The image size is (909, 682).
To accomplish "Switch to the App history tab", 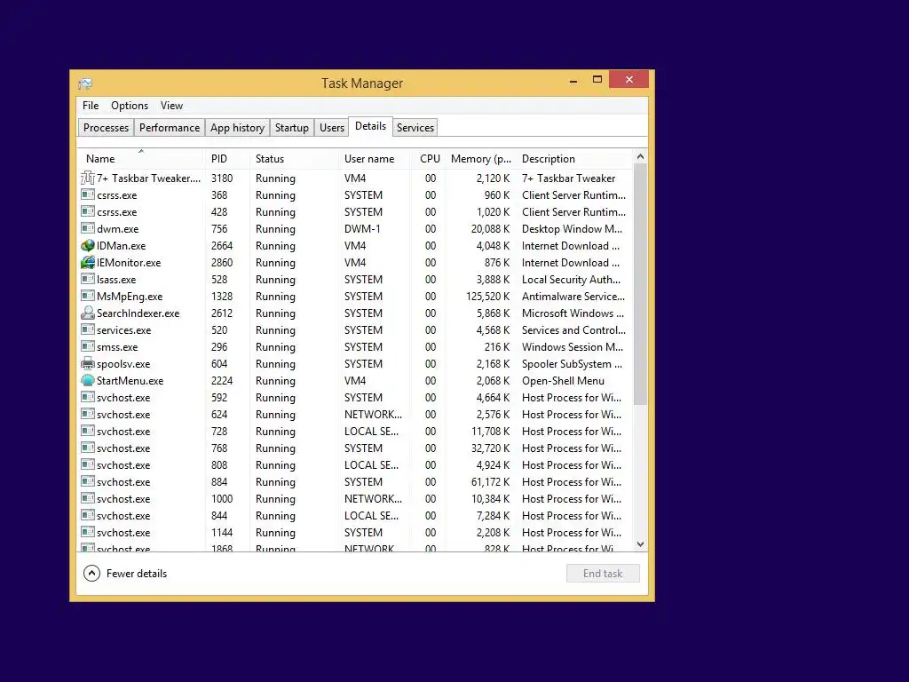I will (237, 128).
